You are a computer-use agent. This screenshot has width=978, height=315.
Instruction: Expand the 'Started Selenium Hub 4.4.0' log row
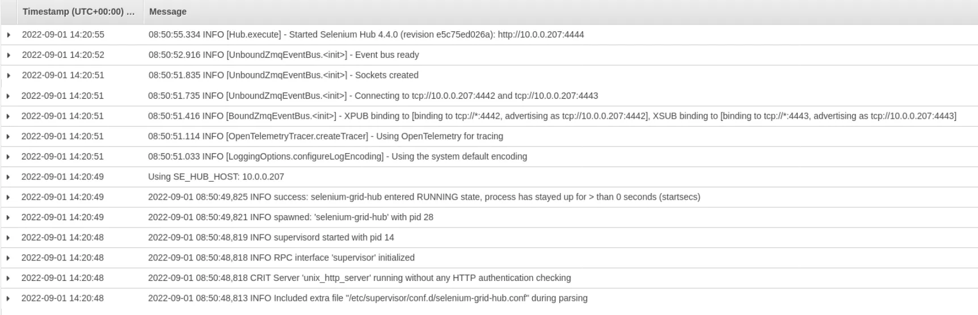(x=9, y=35)
